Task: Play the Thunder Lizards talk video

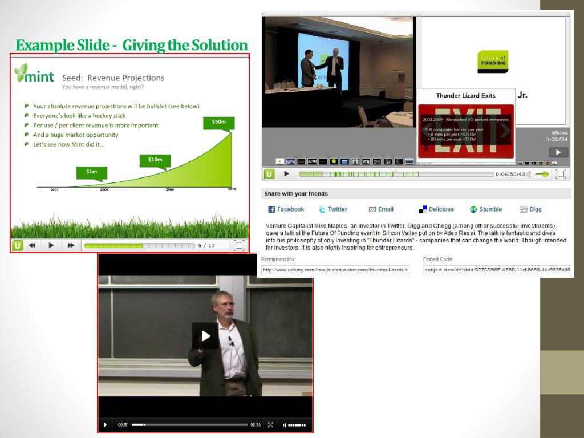Action: coord(286,174)
